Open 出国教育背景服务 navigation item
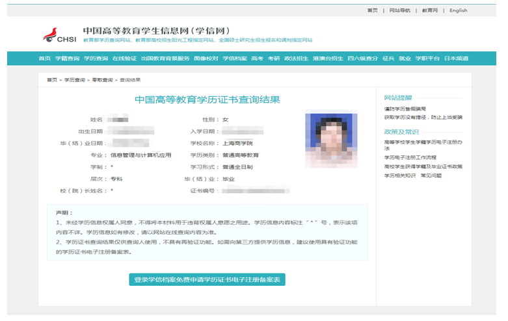508x321 pixels. pos(165,58)
